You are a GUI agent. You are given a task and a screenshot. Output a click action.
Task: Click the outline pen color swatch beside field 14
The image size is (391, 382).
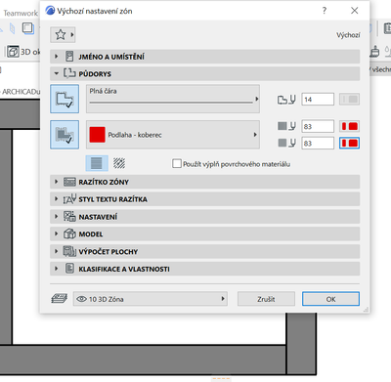pyautogui.click(x=349, y=99)
